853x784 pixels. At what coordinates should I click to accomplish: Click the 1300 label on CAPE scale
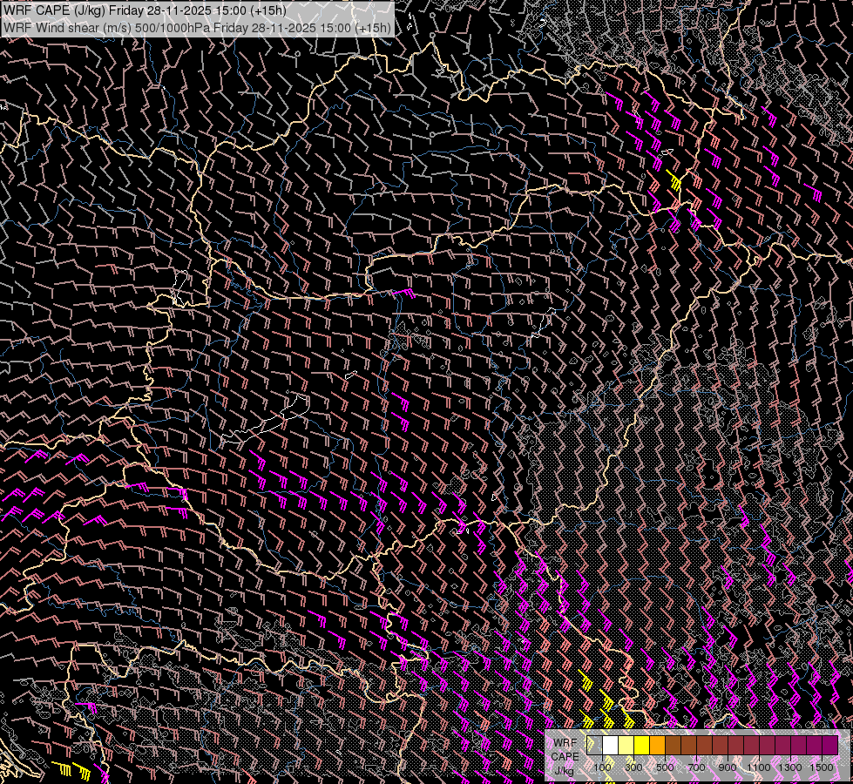coord(790,767)
